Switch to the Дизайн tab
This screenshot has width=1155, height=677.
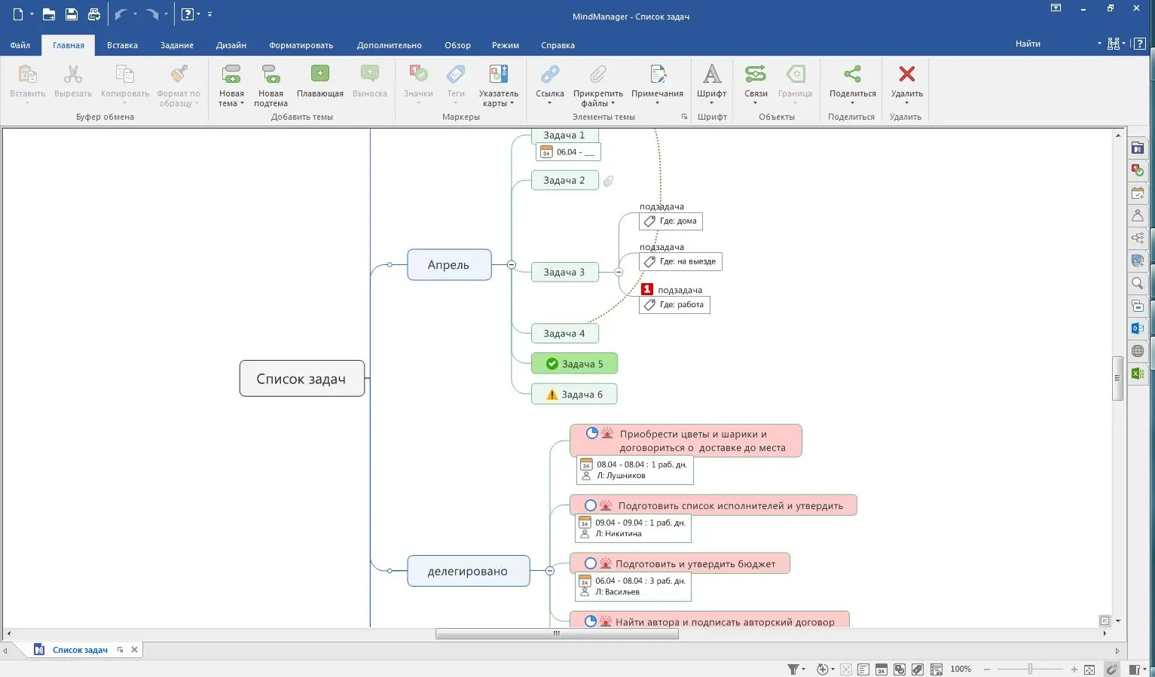click(231, 45)
